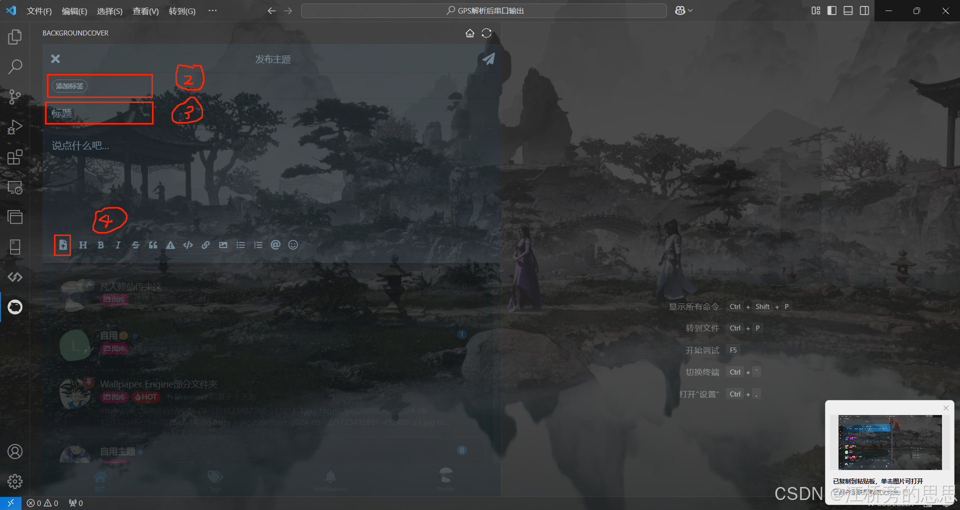Viewport: 960px width, 510px height.
Task: Open the remote window indicator in status bar
Action: [x=10, y=503]
